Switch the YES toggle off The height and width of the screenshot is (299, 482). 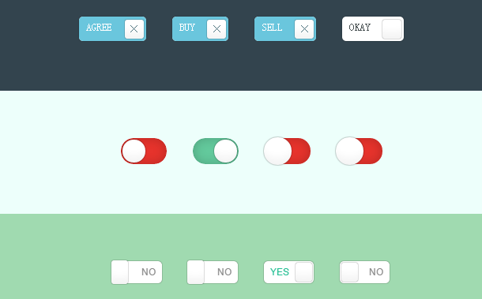[x=288, y=272]
